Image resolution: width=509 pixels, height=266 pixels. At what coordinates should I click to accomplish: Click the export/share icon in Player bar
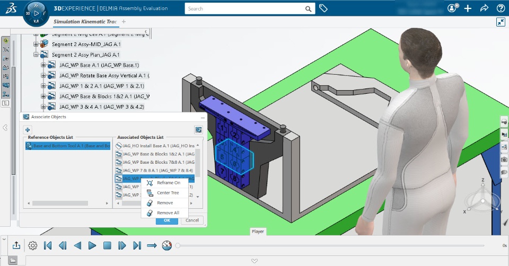coord(16,245)
